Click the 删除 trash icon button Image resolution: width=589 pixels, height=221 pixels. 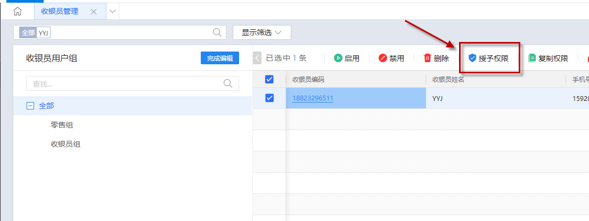pos(436,58)
